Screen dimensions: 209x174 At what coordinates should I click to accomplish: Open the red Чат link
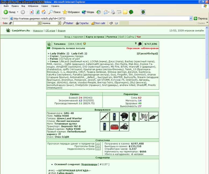coord(139,37)
